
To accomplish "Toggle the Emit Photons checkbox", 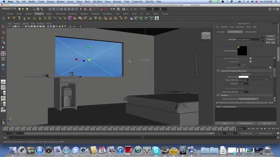I will [x=239, y=74].
